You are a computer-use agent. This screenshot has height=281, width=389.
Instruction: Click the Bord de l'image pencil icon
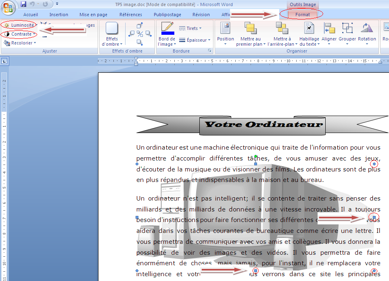[x=167, y=26]
